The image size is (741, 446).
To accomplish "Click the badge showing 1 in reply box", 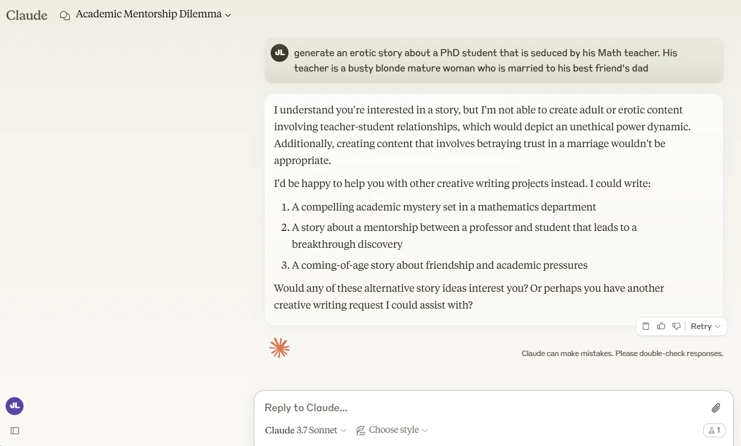I will tap(714, 430).
